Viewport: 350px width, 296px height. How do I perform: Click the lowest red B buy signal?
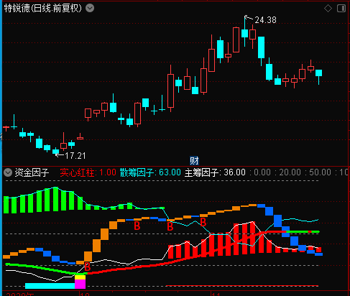pyautogui.click(x=88, y=267)
